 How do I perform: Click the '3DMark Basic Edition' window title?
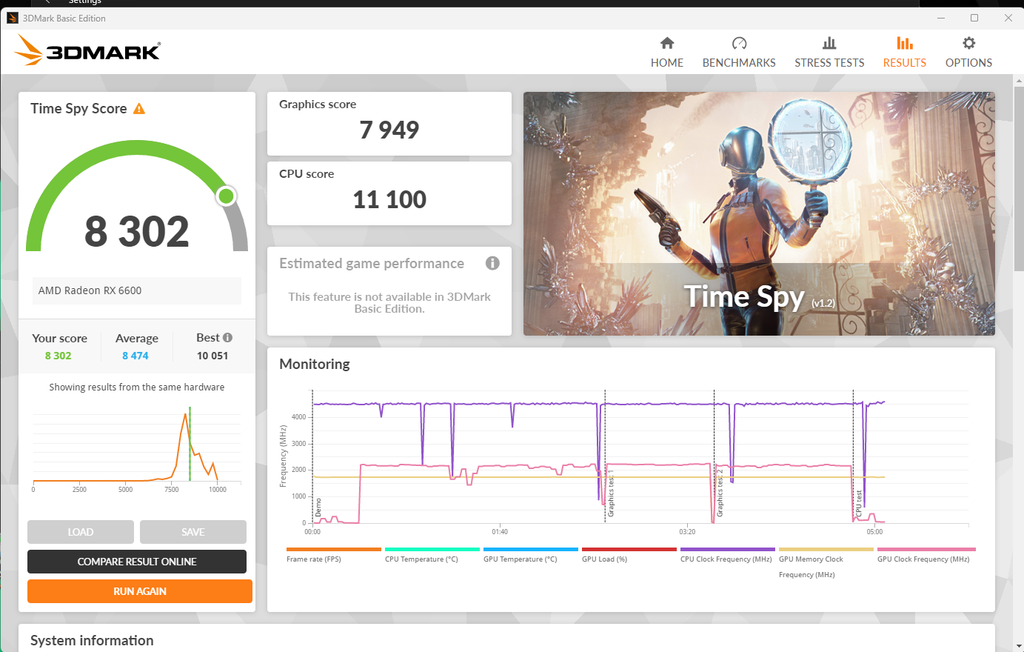point(64,18)
